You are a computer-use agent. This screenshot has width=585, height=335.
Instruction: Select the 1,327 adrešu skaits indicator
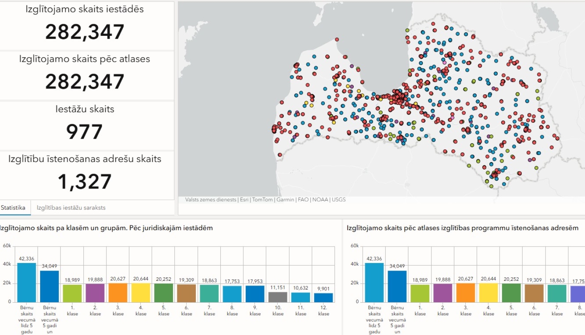pyautogui.click(x=85, y=175)
